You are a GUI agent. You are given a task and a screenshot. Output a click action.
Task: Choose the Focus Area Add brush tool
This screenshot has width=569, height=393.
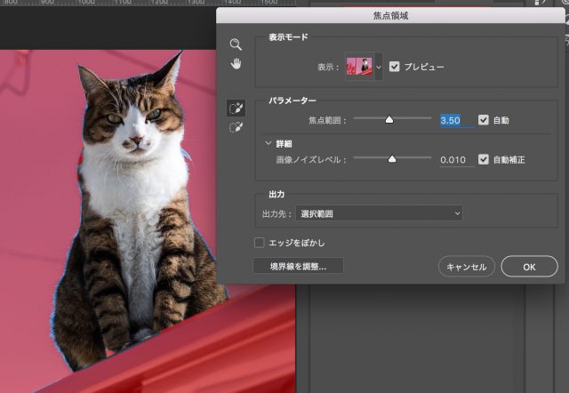click(236, 108)
